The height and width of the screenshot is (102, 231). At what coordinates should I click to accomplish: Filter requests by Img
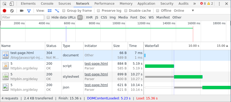(112, 17)
